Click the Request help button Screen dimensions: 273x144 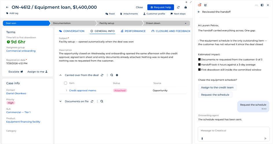[161, 7]
